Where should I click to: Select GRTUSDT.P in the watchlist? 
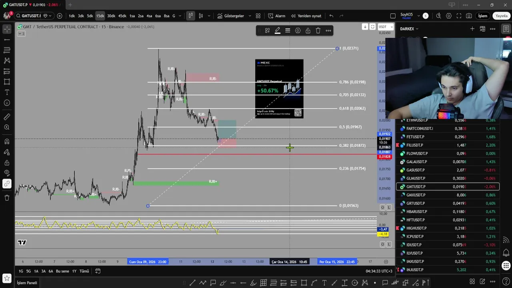[448, 203]
